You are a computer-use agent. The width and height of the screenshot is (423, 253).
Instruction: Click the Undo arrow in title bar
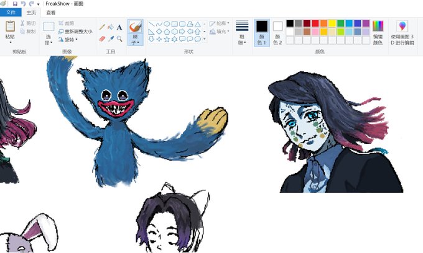pyautogui.click(x=23, y=4)
